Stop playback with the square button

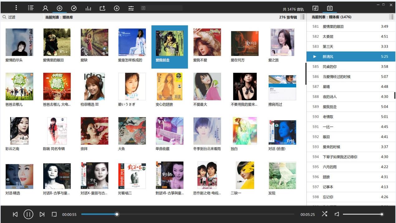(x=54, y=214)
